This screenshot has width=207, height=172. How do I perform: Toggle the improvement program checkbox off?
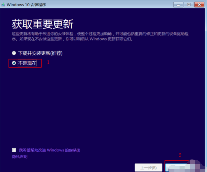point(14,150)
